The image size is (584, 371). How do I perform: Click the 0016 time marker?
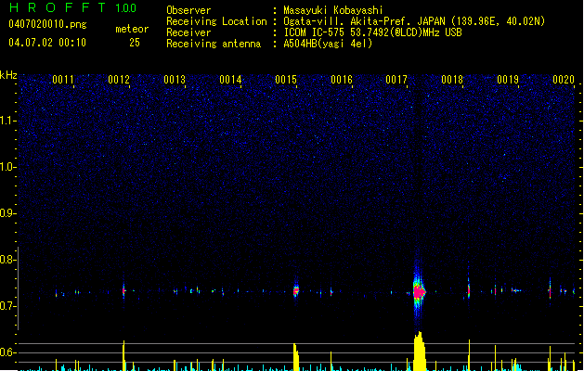pos(342,80)
